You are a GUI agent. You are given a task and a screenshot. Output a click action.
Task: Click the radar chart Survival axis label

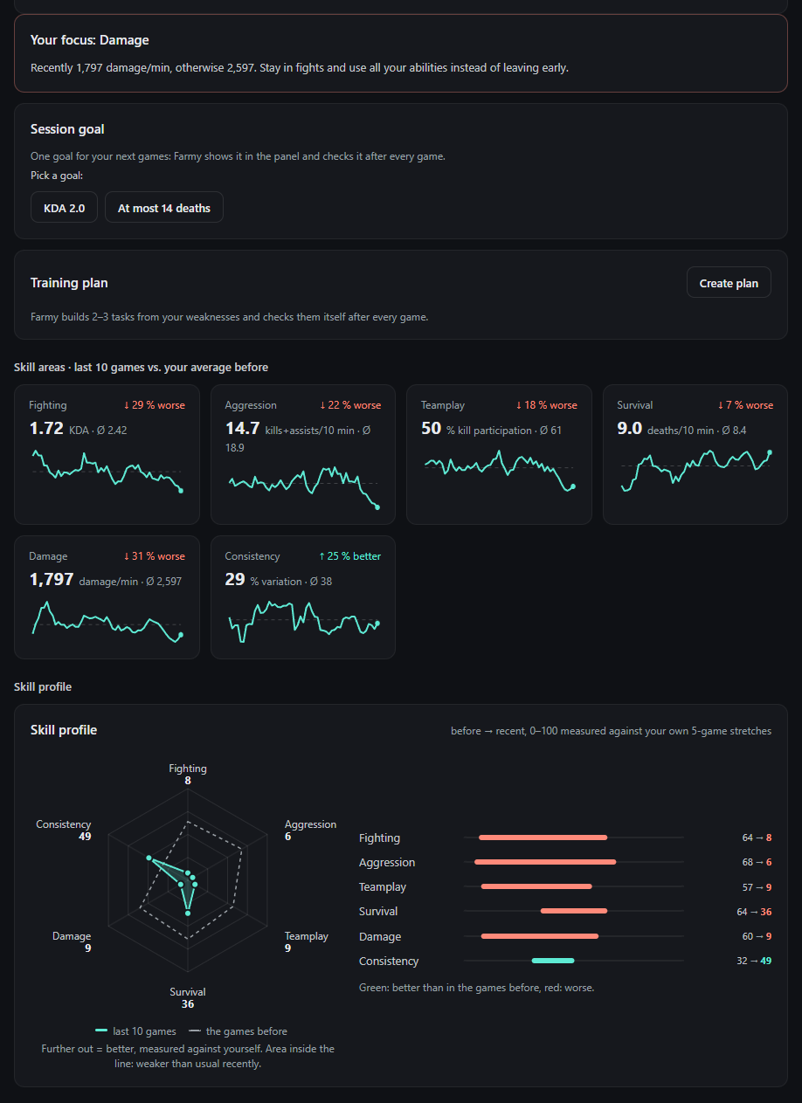click(x=188, y=992)
